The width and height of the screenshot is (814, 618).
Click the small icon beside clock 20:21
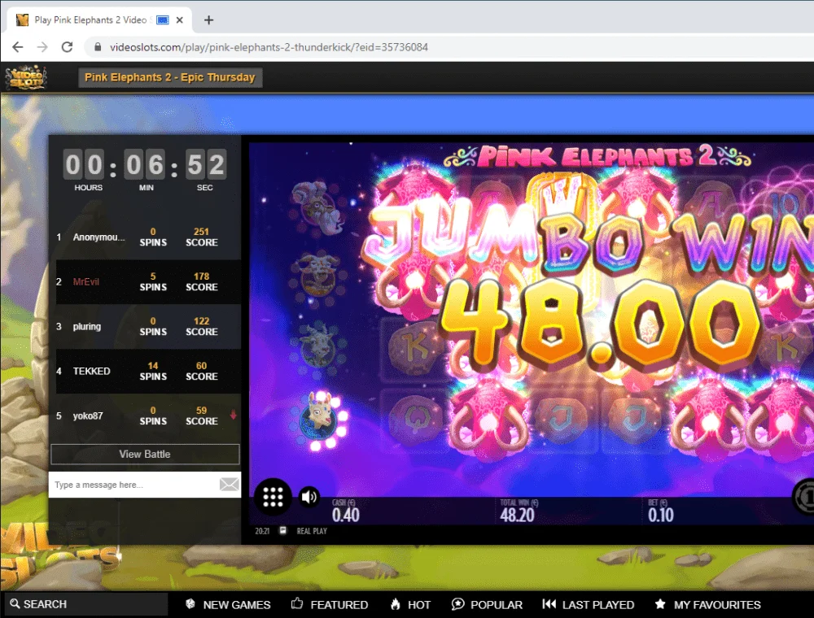click(283, 530)
